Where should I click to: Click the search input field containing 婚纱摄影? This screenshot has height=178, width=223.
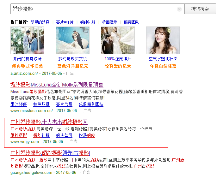[92, 9]
